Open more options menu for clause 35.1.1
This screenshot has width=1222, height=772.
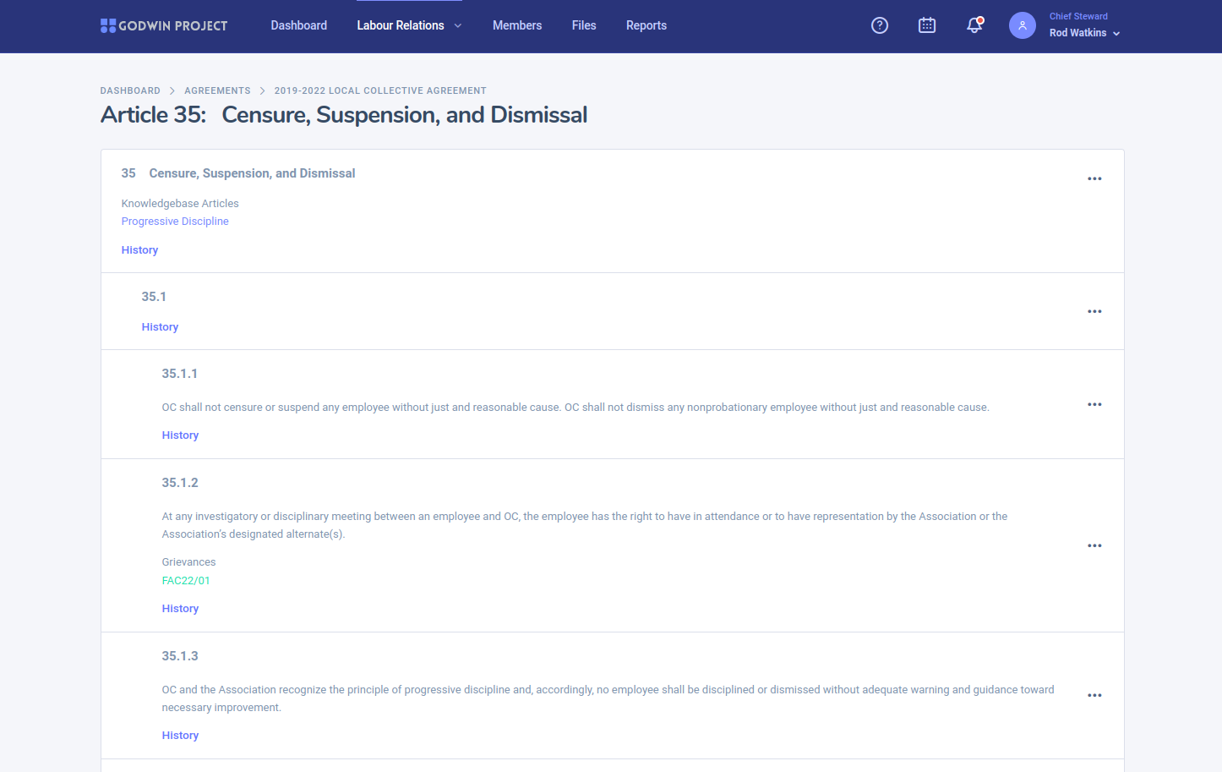1094,404
